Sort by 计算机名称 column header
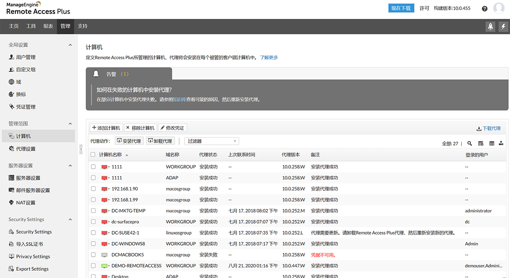Viewport: 510px width, 278px height. click(x=110, y=155)
